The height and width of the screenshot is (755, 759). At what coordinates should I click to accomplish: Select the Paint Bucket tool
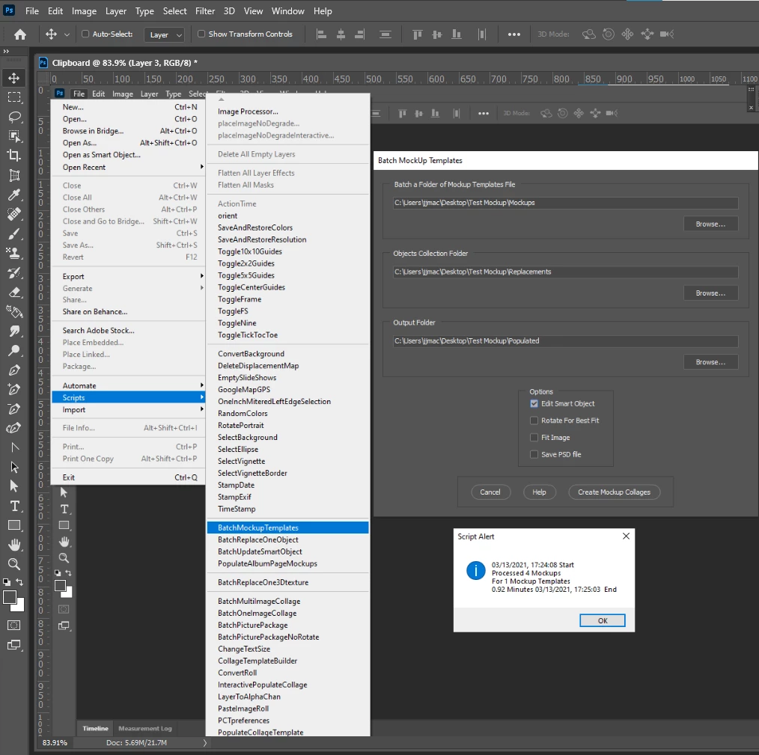coord(14,312)
